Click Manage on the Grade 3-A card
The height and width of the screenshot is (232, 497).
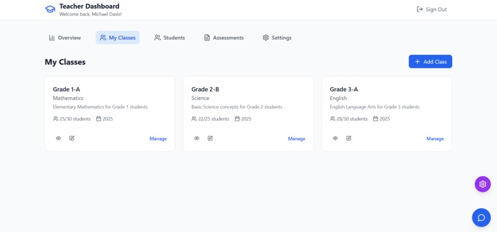click(435, 138)
